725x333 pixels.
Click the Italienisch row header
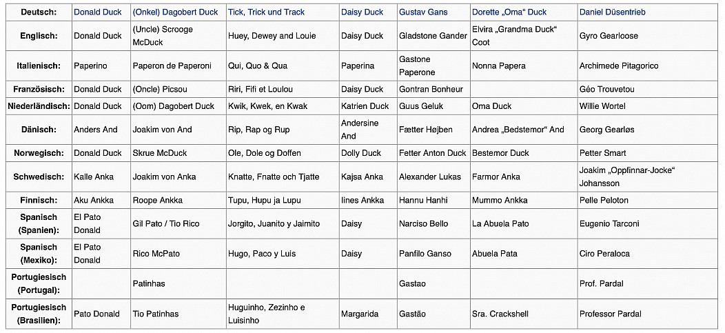point(39,65)
